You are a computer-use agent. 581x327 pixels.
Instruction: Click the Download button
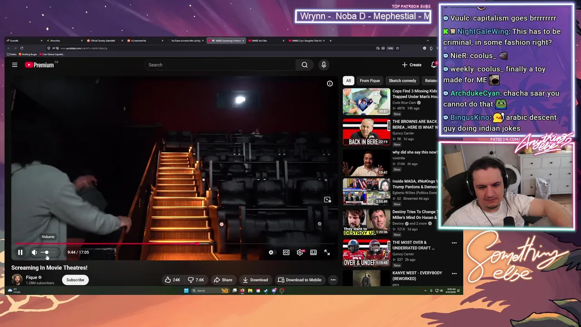[x=255, y=280]
